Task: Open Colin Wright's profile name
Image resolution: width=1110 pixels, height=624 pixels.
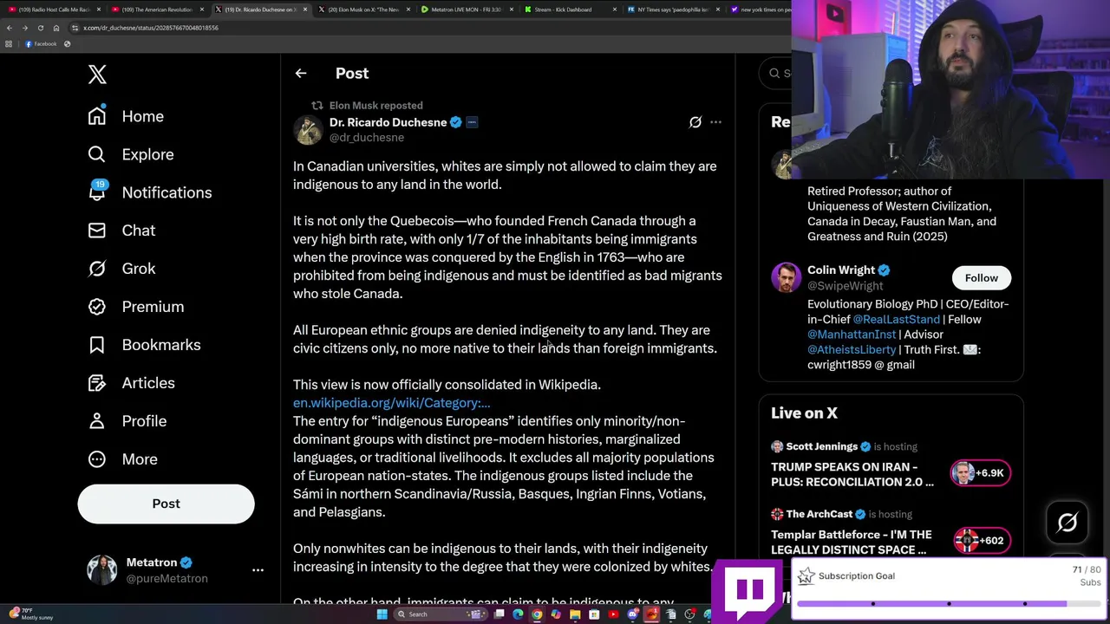Action: [x=840, y=270]
